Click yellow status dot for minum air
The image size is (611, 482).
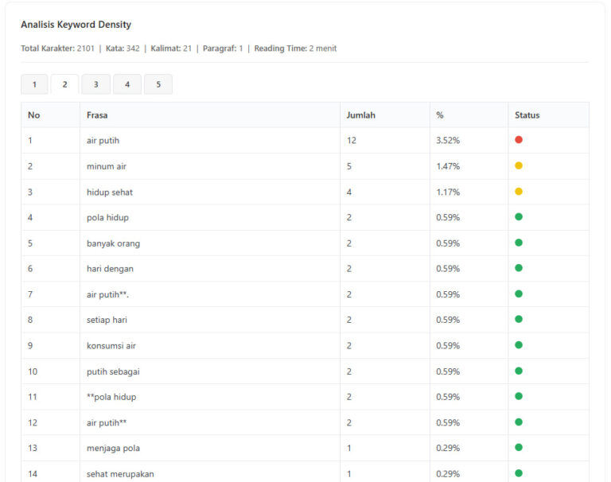[x=519, y=165]
